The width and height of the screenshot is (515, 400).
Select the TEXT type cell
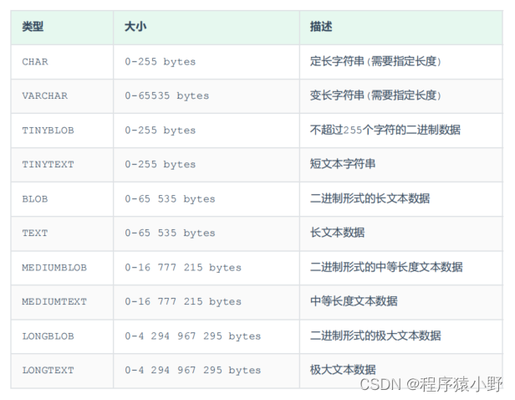pyautogui.click(x=35, y=233)
